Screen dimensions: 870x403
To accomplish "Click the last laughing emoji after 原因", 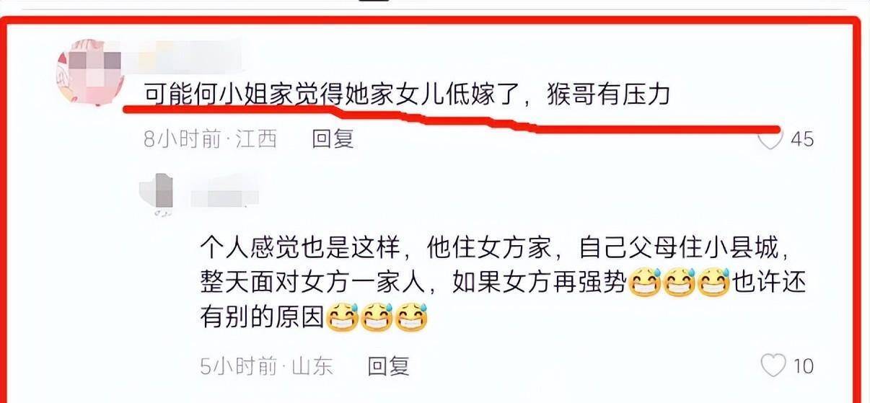I will [411, 316].
